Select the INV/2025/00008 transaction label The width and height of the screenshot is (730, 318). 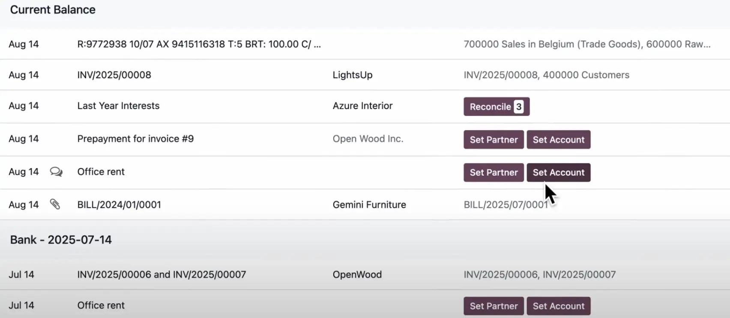pyautogui.click(x=114, y=75)
